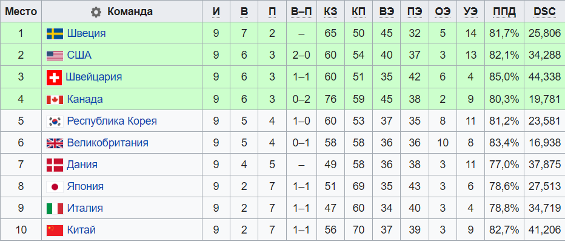Click the British flag icon
Viewport: 565px width, 242px height.
[55, 143]
